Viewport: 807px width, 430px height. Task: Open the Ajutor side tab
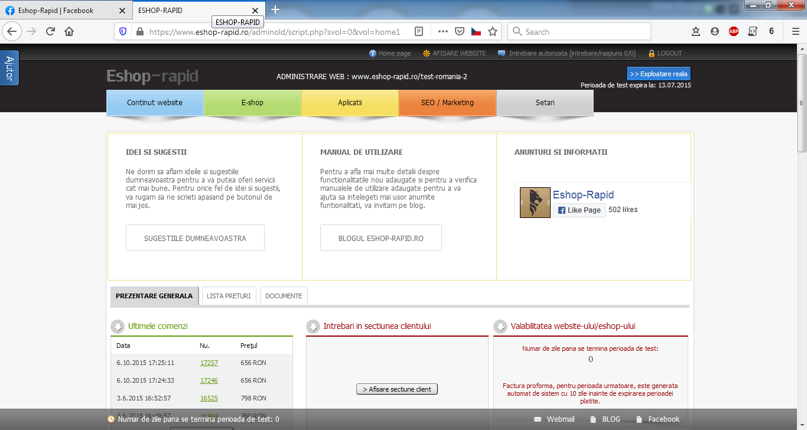[9, 68]
